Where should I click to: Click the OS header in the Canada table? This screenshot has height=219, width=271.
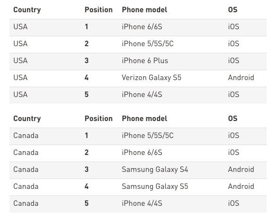pyautogui.click(x=233, y=119)
